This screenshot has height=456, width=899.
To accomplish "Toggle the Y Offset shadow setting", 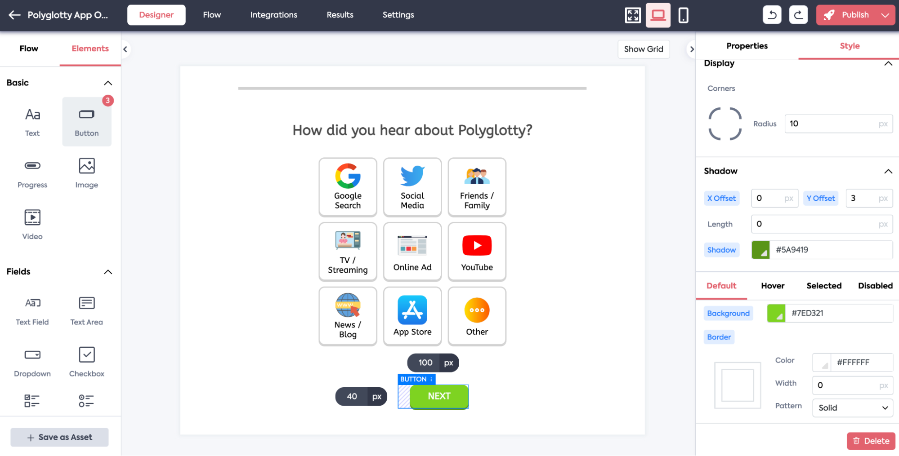I will click(821, 198).
